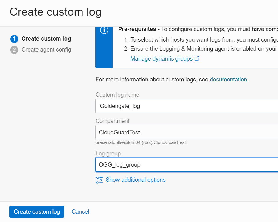
Task: Click the step 2 number circle
Action: click(14, 50)
